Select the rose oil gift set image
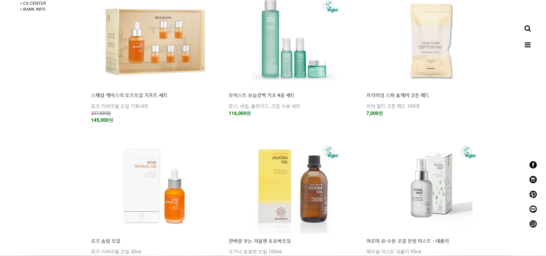546x256 pixels. (x=155, y=42)
